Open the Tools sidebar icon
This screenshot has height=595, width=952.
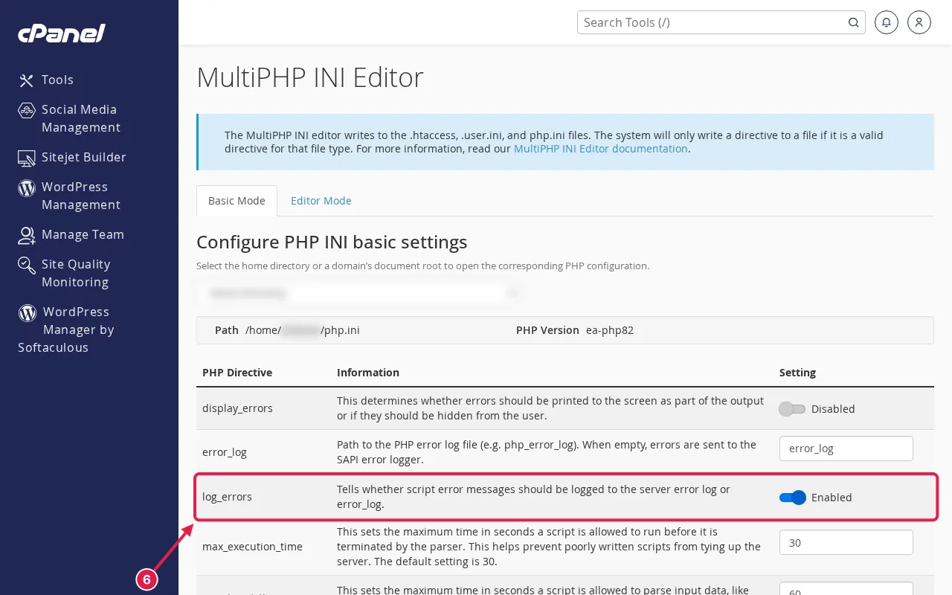27,80
